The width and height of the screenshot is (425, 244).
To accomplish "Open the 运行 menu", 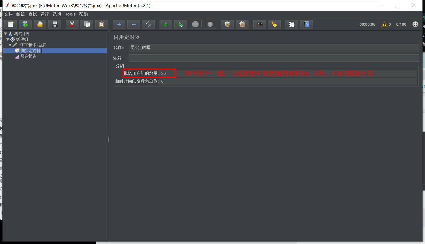I will tap(45, 14).
